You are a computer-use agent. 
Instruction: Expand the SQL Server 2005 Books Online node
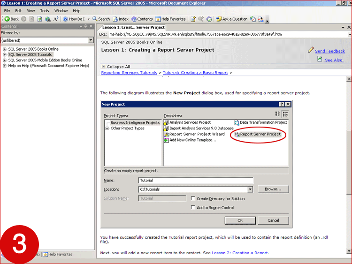tap(5, 49)
